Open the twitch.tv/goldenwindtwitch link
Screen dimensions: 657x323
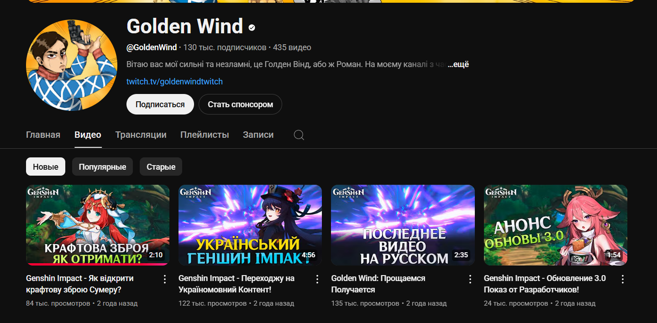(x=174, y=82)
